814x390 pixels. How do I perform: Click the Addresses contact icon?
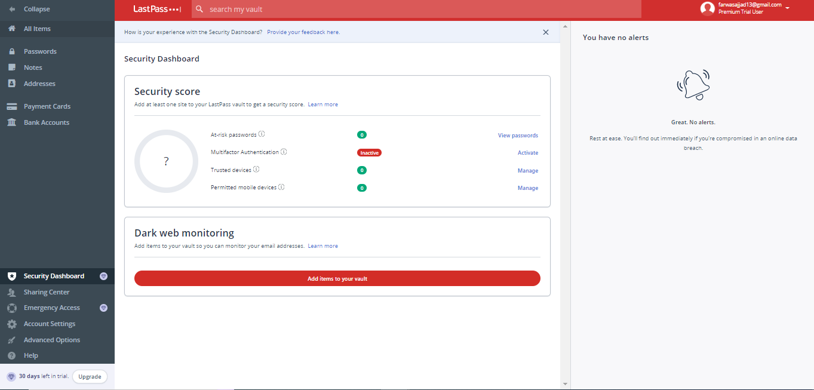[x=12, y=84]
